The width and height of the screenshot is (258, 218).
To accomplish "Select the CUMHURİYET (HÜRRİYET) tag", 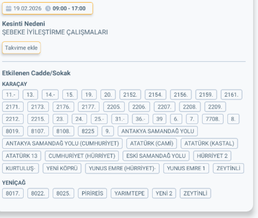I will click(82, 156).
